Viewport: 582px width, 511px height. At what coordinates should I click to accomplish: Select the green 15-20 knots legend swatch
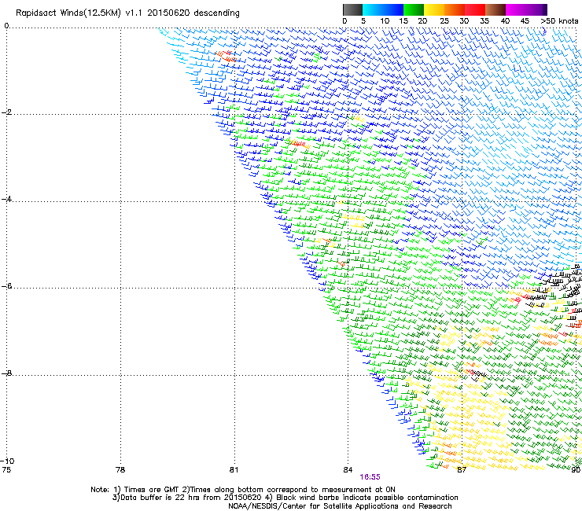414,9
